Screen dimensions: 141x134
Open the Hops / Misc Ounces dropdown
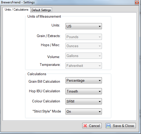click(x=84, y=46)
